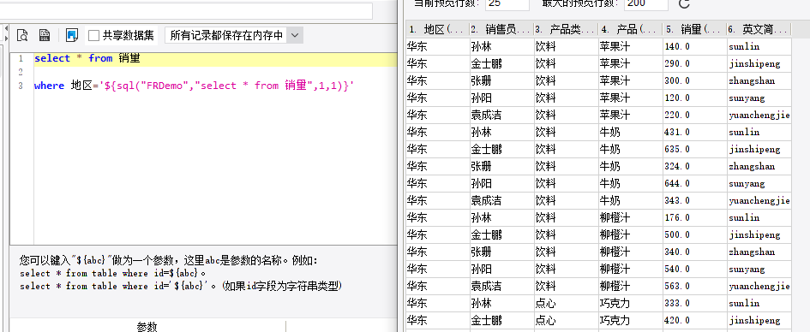The image size is (810, 332).
Task: Select the 644.0 sales cell
Action: [694, 183]
